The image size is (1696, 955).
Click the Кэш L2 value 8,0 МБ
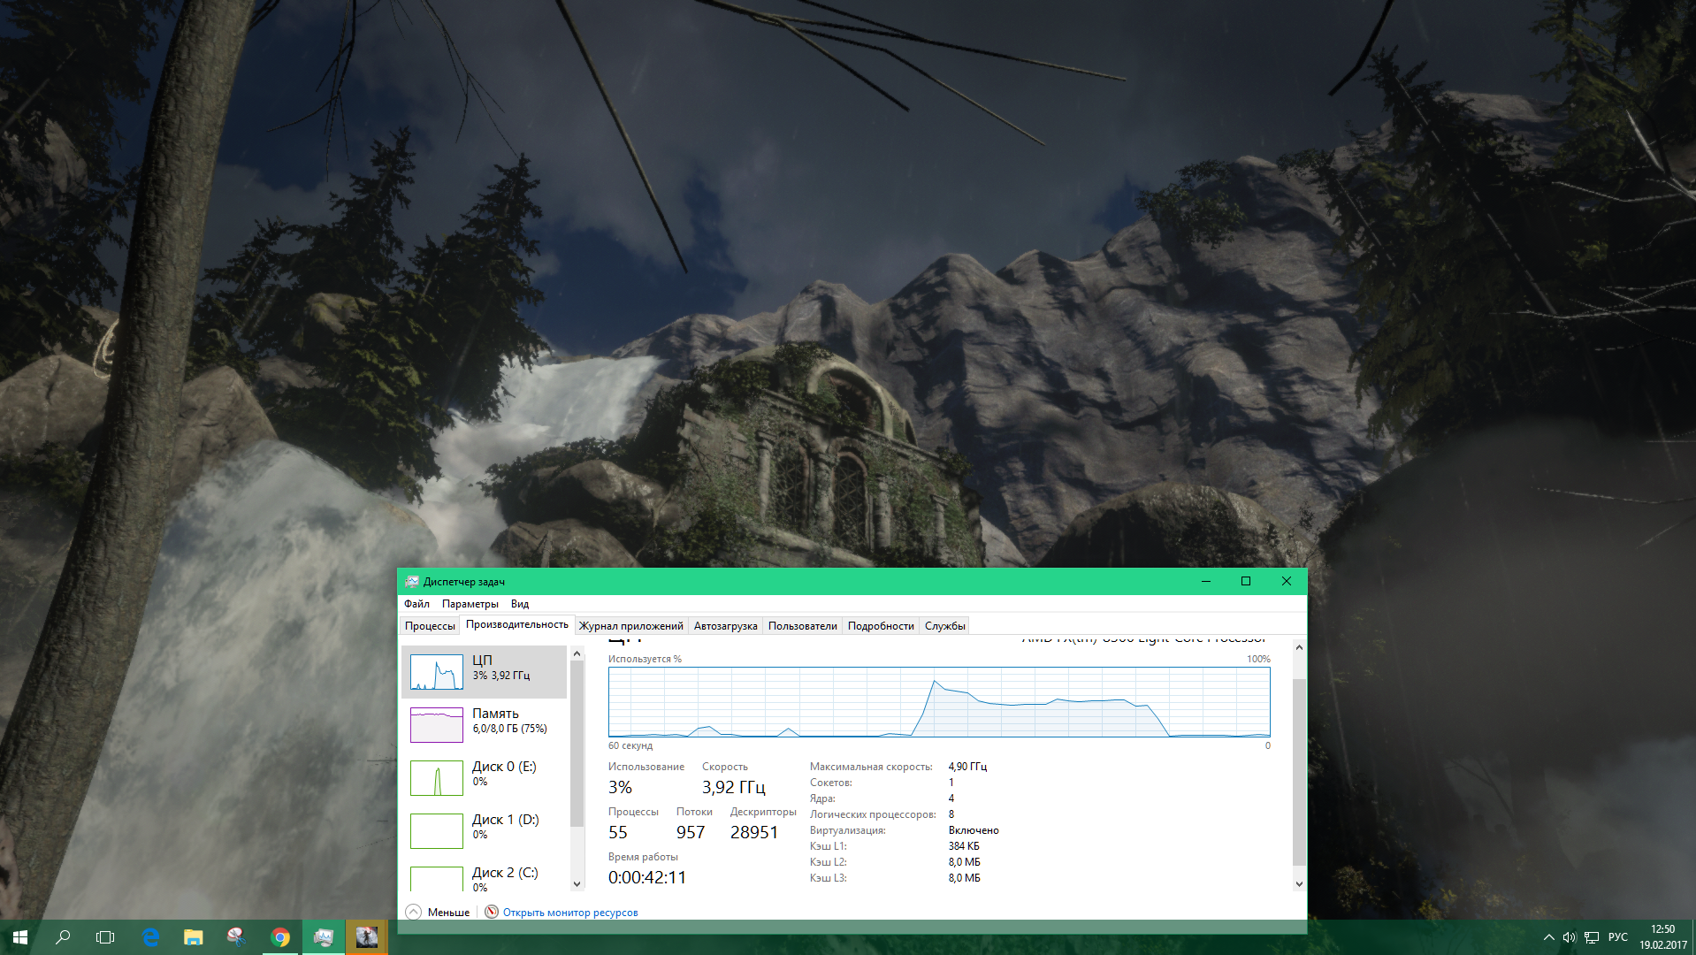tap(964, 862)
